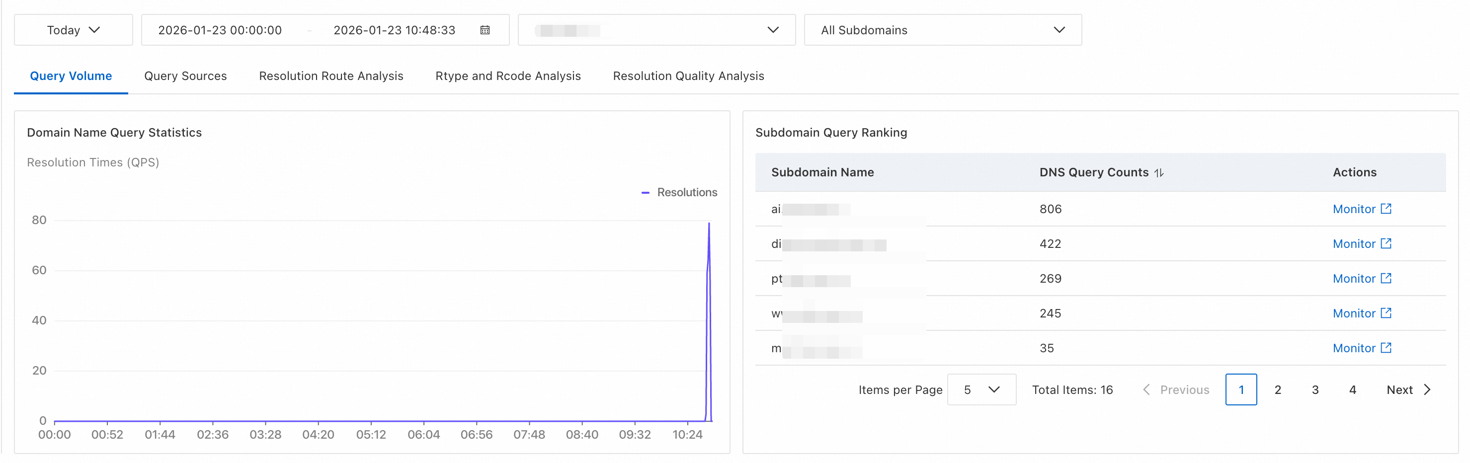Click the end date 2026-01-23 10:48:33 field

(x=394, y=30)
